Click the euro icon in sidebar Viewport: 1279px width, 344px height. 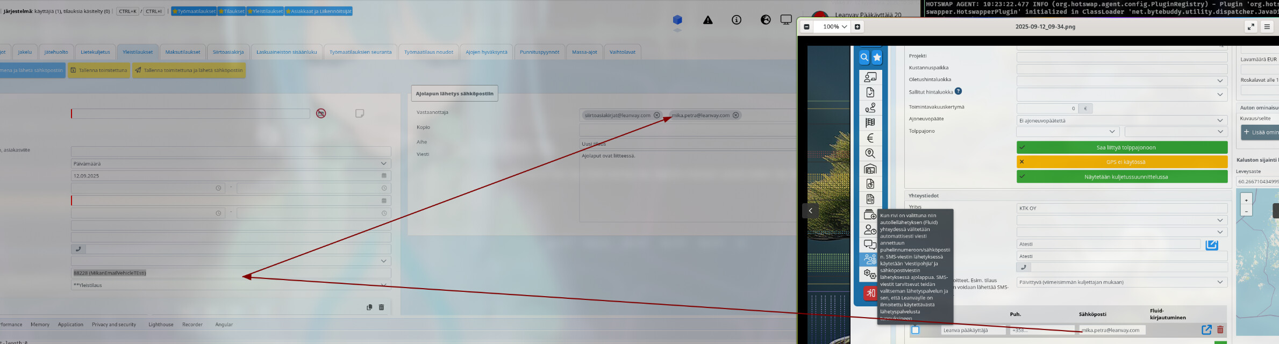[870, 138]
